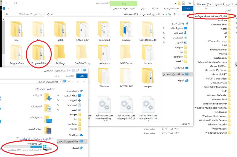Screen dimensions: 237x157
Task: Switch to مشاركة ribbon tab
Action: (x=155, y=9)
